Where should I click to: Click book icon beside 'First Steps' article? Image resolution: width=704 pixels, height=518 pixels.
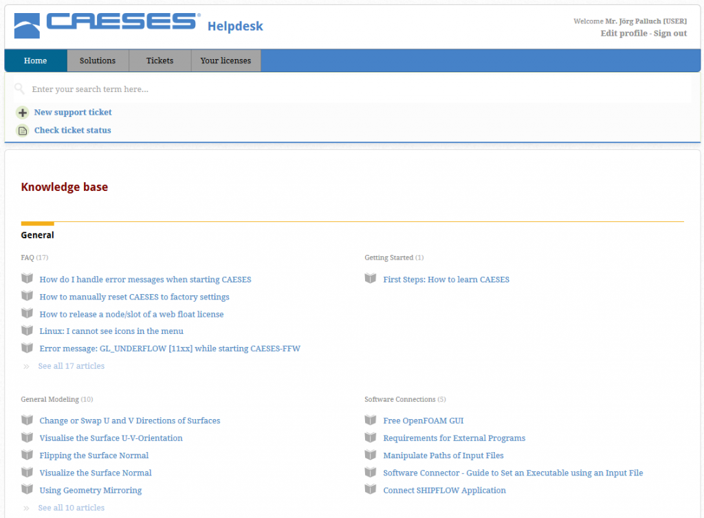click(371, 278)
